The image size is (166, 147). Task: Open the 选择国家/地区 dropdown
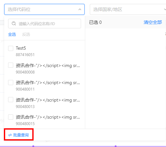[128, 9]
